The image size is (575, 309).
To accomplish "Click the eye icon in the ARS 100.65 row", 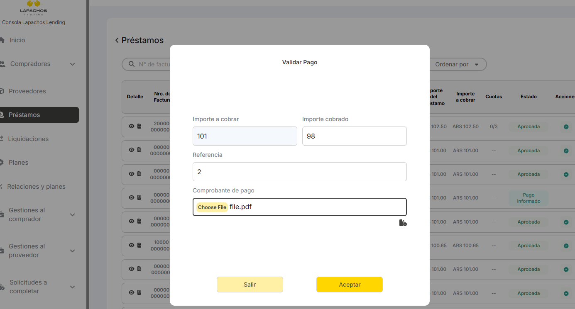I will (132, 246).
